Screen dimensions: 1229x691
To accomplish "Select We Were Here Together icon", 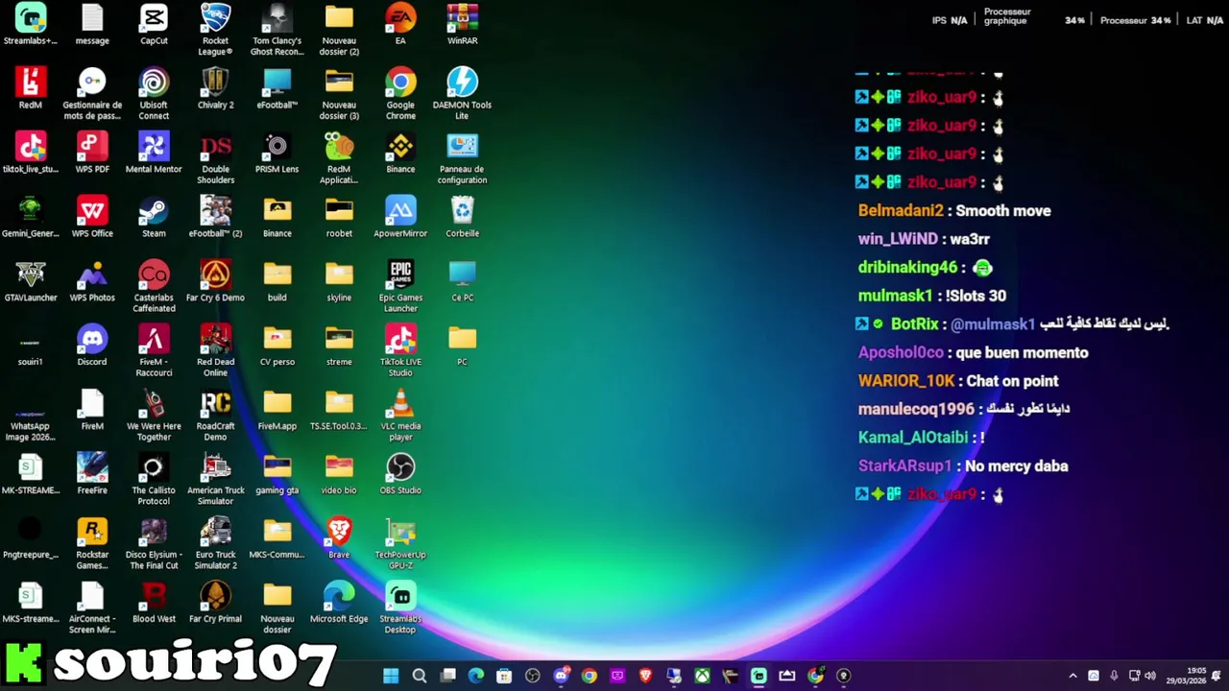I will tap(154, 416).
